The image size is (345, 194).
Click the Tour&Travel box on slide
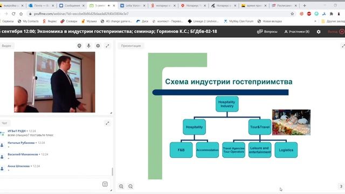[x=260, y=127]
